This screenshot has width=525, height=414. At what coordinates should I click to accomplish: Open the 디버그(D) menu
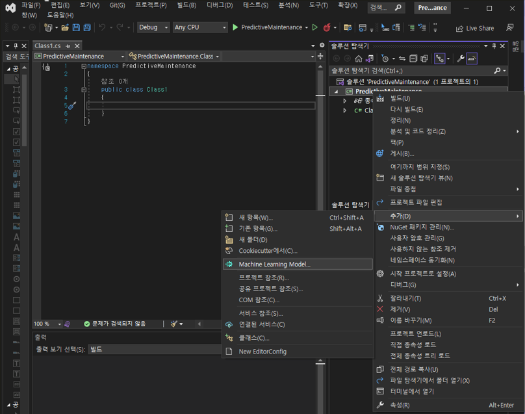point(220,5)
